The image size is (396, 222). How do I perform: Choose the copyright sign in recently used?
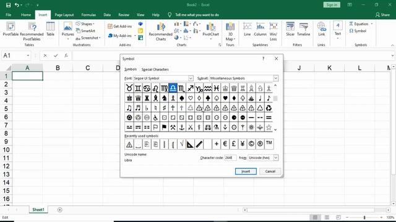point(251,144)
